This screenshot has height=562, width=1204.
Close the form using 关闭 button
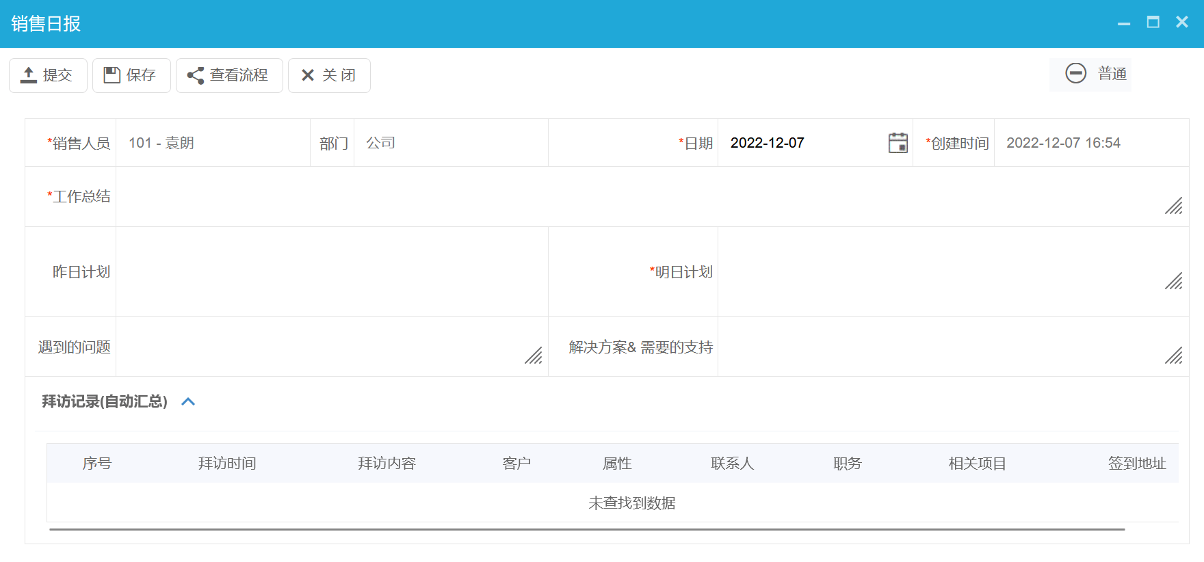[329, 75]
